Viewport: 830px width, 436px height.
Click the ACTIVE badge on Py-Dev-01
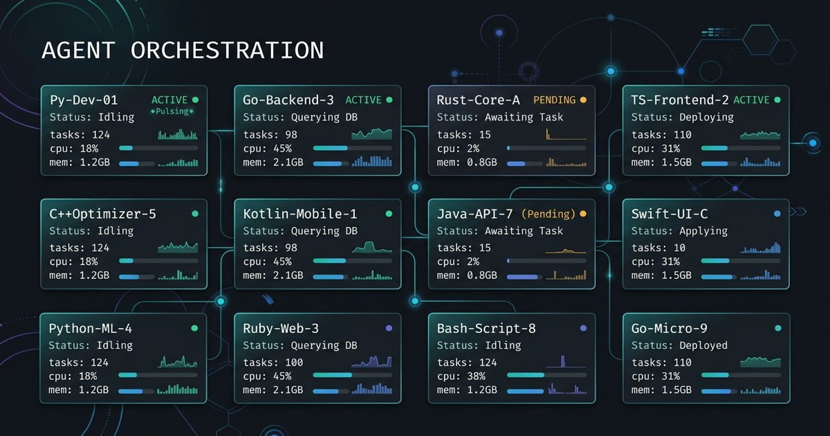pos(169,100)
